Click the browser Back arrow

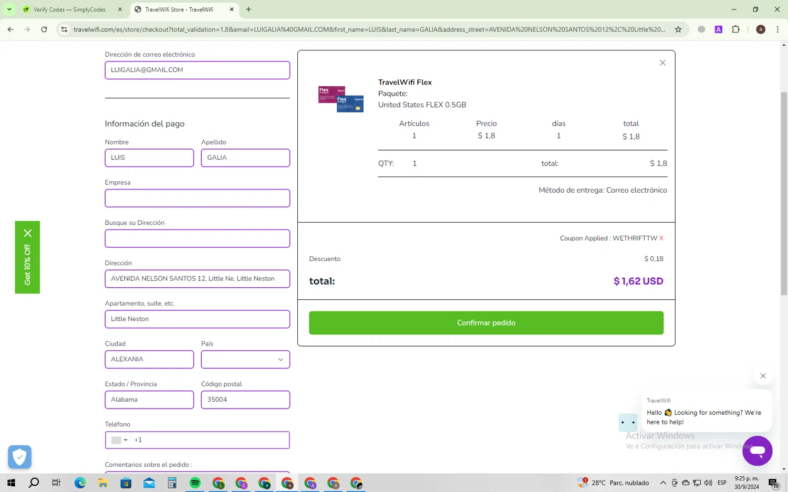11,29
